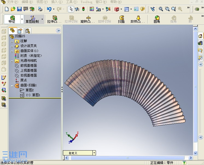The image size is (204, 165).
Task: Click the 3D coordinate axes triad
Action: point(72,138)
